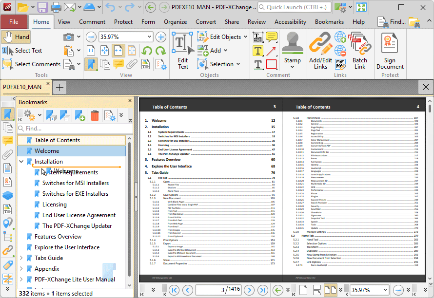Go to next page in navigation bar
Image resolution: width=434 pixels, height=298 pixels.
point(249,290)
